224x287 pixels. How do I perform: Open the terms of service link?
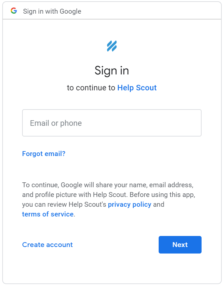coord(48,214)
